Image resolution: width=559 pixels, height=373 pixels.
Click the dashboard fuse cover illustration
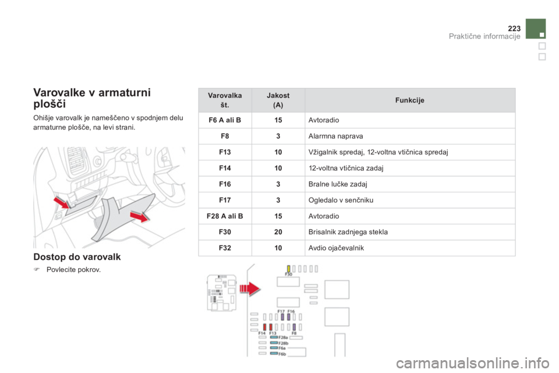[109, 198]
